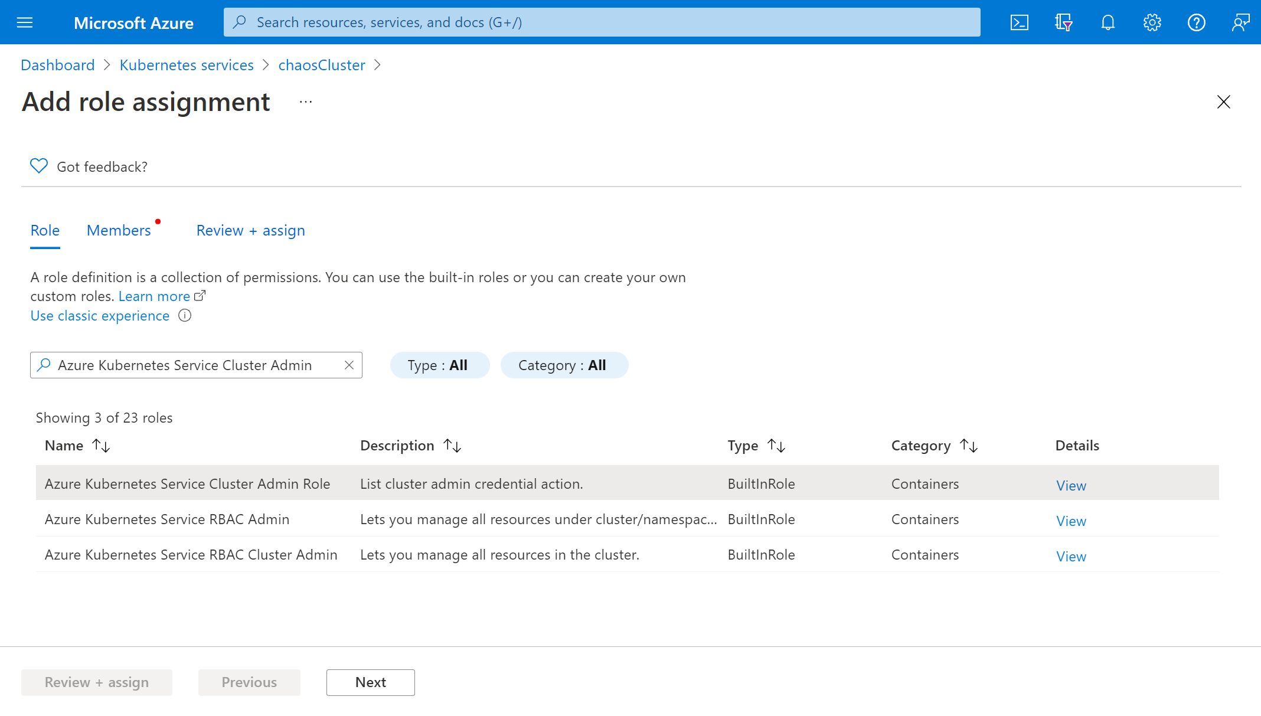The height and width of the screenshot is (716, 1261).
Task: Click the Learn more link
Action: coord(154,296)
